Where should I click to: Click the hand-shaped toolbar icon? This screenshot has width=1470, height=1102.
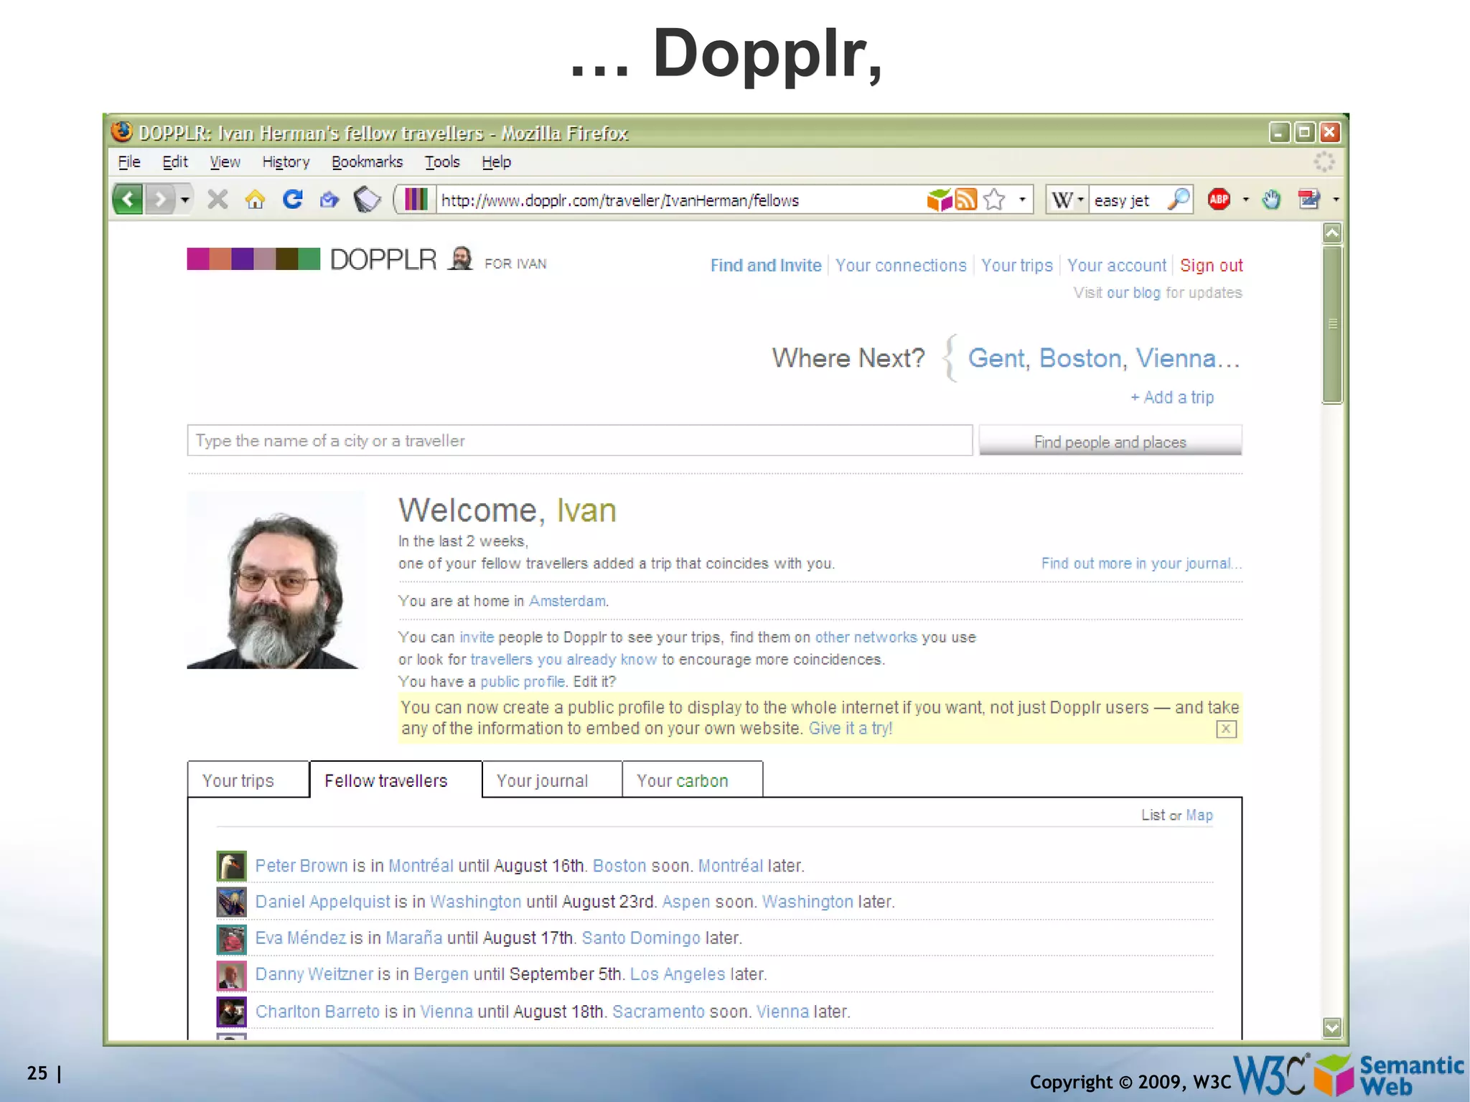coord(1271,199)
